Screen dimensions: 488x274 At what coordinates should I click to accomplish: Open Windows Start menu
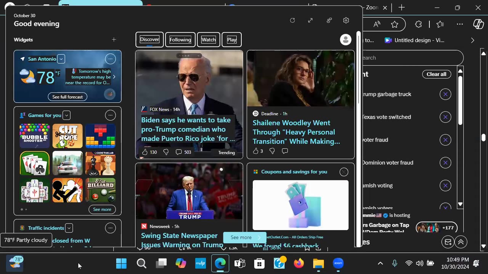[121, 263]
